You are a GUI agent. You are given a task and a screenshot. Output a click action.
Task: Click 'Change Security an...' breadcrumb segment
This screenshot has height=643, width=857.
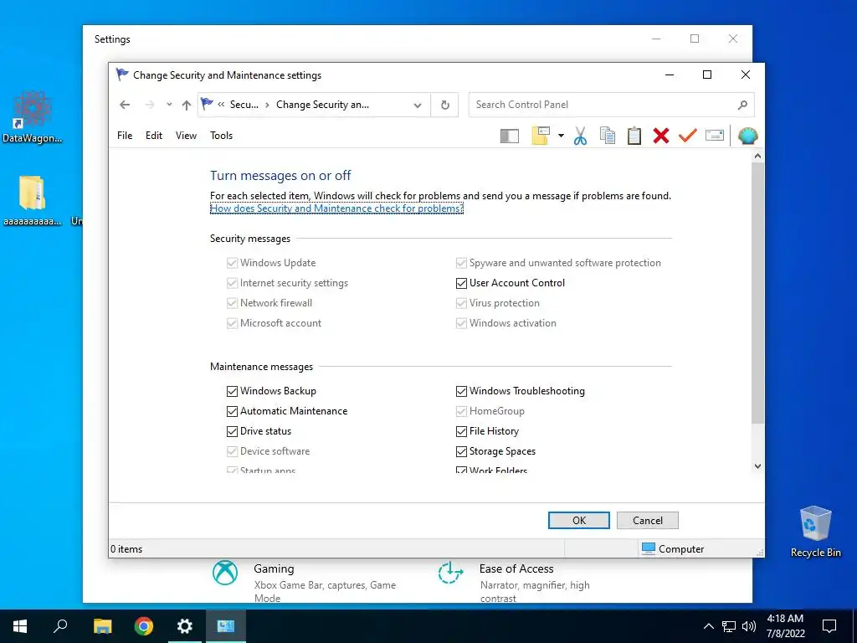pyautogui.click(x=322, y=105)
